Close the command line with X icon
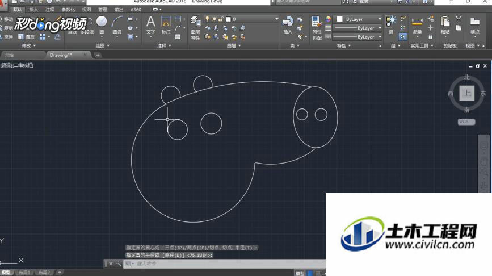Screen dimensions: 492x276 tap(111, 264)
